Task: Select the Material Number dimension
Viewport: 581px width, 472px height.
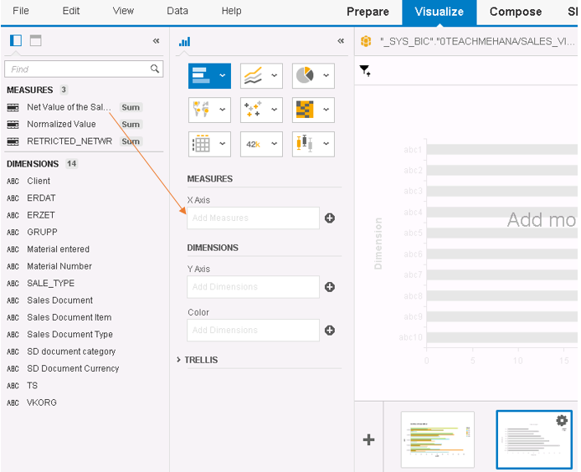Action: coord(59,266)
